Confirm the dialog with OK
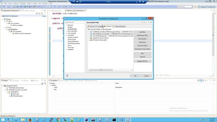Viewport: 217px width, 122px height. point(135,76)
